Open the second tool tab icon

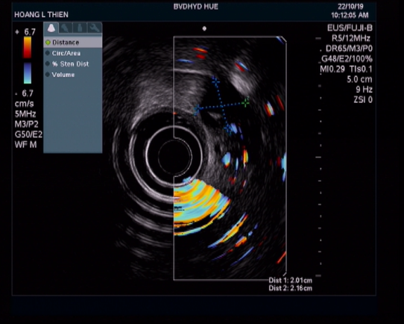click(x=66, y=28)
